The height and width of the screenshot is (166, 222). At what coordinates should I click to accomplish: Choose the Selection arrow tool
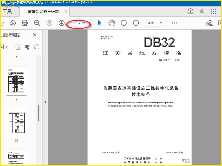[100, 23]
